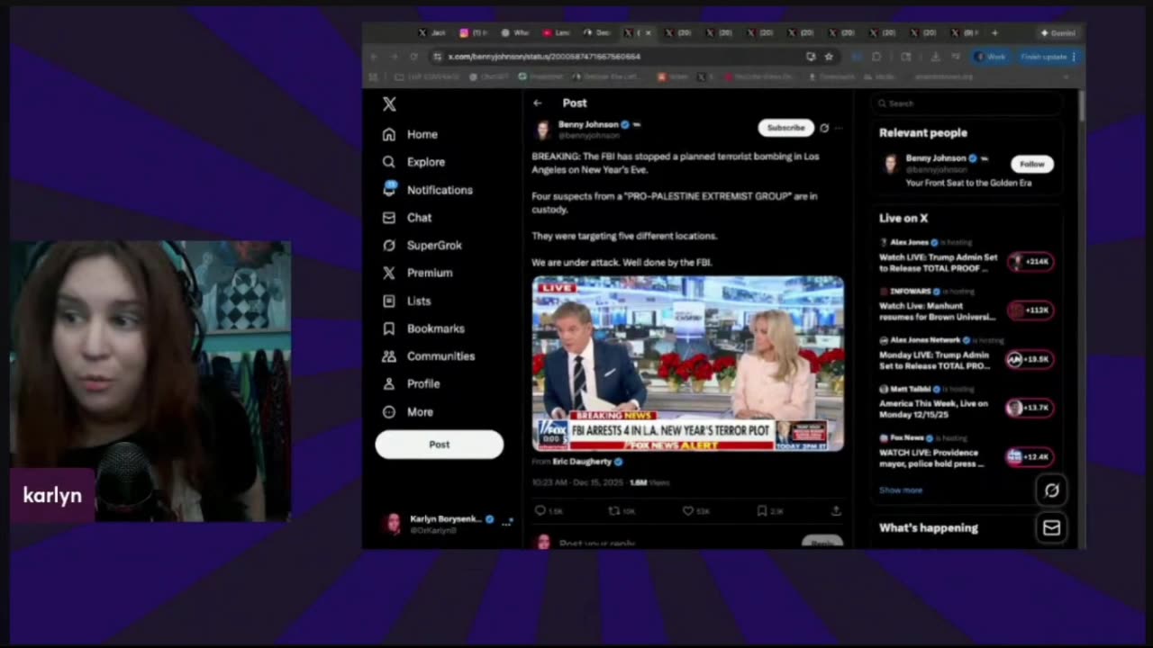
Task: Click What's happening heading
Action: pyautogui.click(x=929, y=528)
